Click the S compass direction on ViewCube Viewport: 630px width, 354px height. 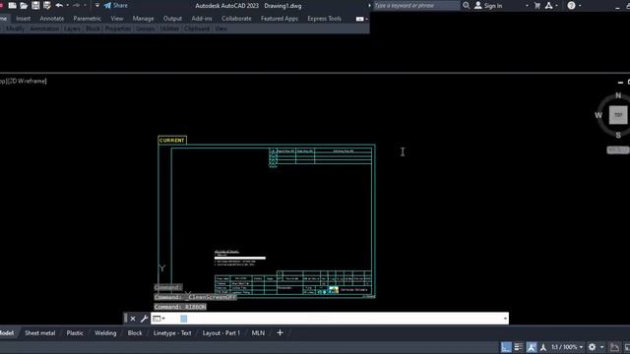pyautogui.click(x=618, y=136)
